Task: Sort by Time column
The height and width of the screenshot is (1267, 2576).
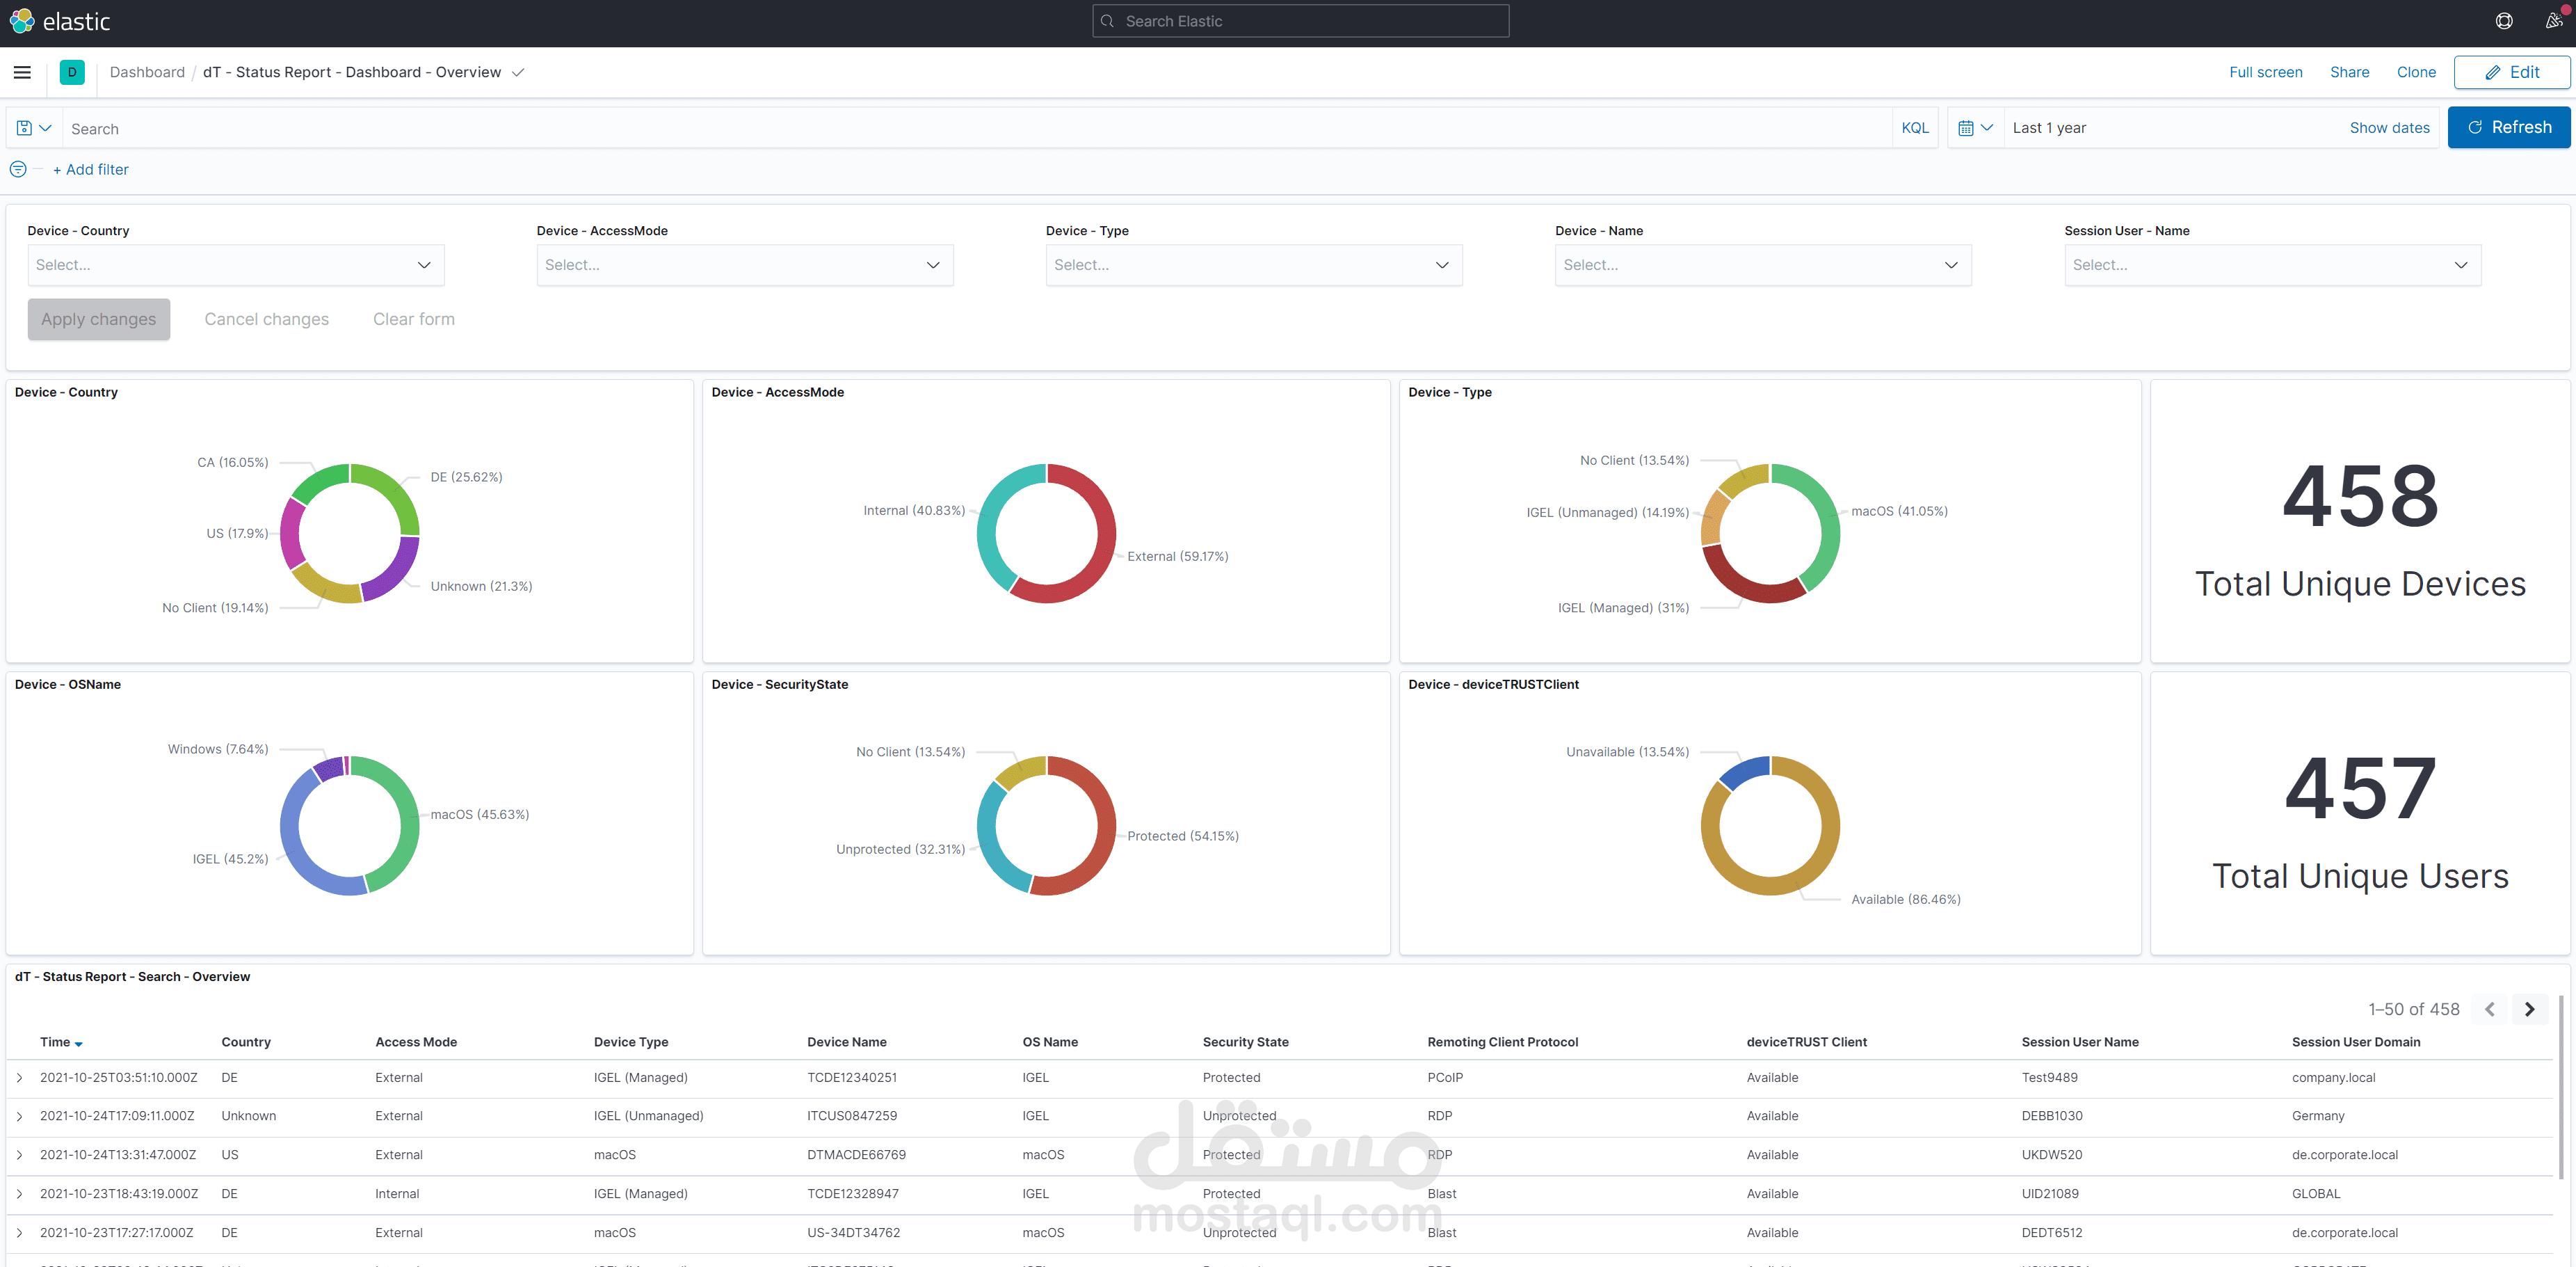Action: point(61,1042)
